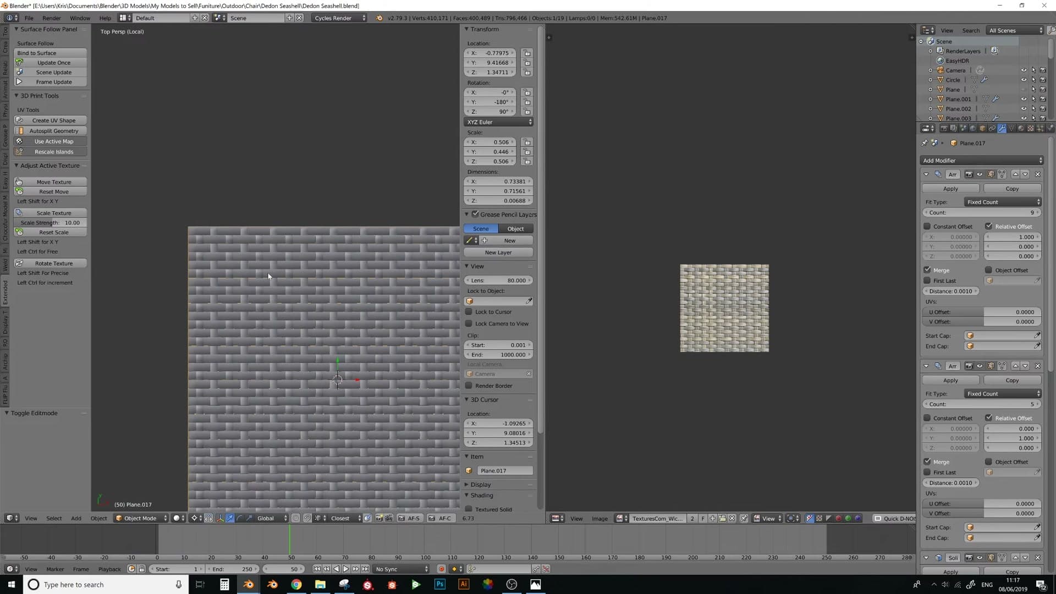Viewport: 1056px width, 594px height.
Task: Toggle the snap magnet icon in 3D header
Action: point(307,518)
